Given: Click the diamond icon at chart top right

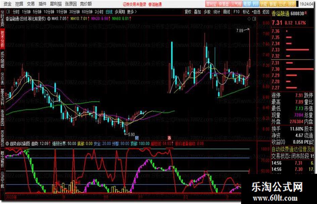Looking at the screenshot, I should pos(249,19).
